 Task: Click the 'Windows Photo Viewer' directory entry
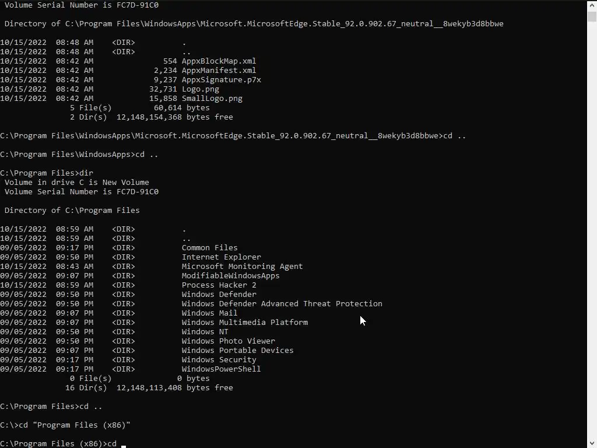(228, 341)
